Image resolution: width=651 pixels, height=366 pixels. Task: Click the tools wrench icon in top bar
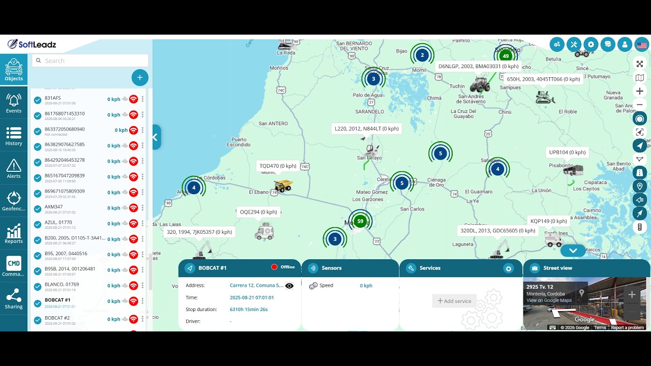pos(574,44)
